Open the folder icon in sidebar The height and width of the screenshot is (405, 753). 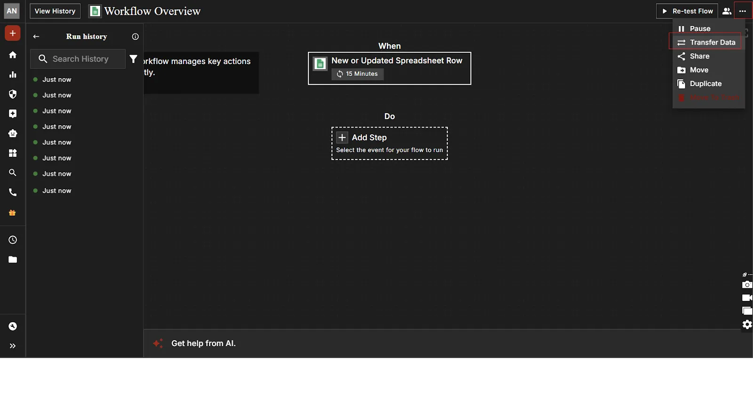(x=13, y=259)
